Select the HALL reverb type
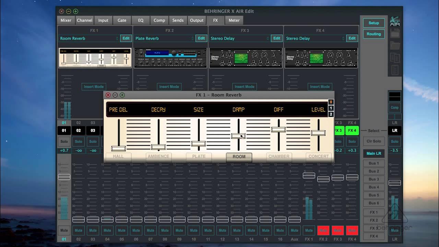Image resolution: width=439 pixels, height=247 pixels. [118, 157]
